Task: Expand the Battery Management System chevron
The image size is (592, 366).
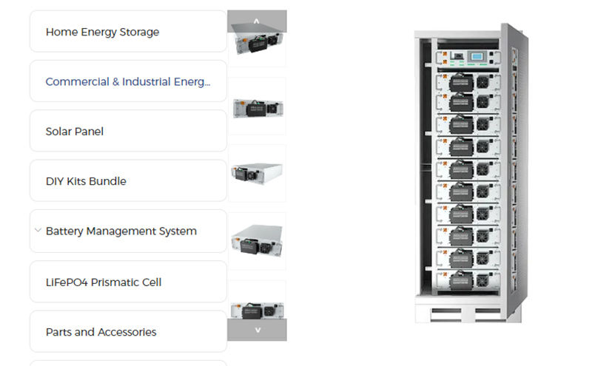Action: point(38,231)
